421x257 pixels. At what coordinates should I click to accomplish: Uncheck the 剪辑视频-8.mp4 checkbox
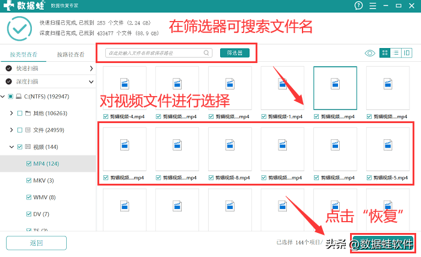[211, 178]
